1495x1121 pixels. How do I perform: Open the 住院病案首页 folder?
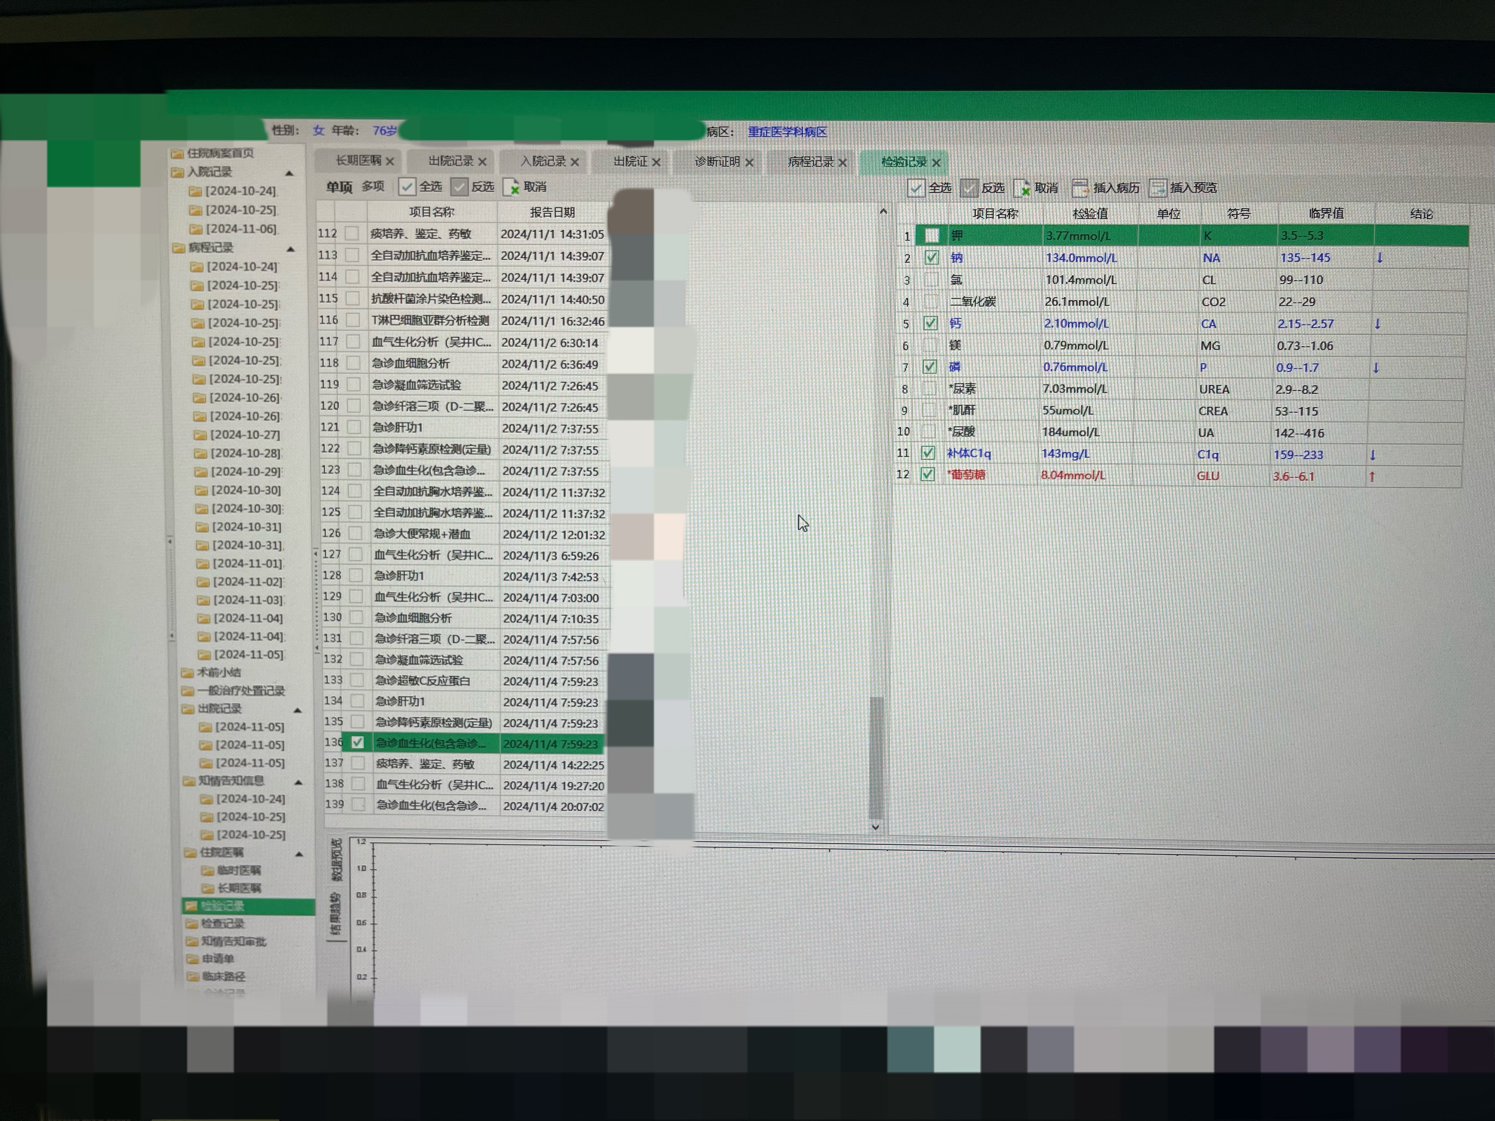(212, 153)
